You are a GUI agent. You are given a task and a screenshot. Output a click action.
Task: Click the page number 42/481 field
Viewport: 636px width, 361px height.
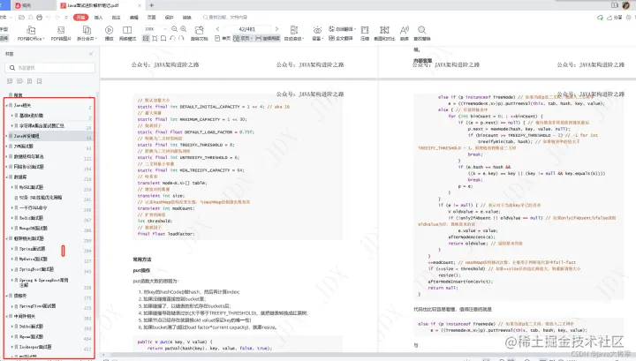(x=247, y=29)
